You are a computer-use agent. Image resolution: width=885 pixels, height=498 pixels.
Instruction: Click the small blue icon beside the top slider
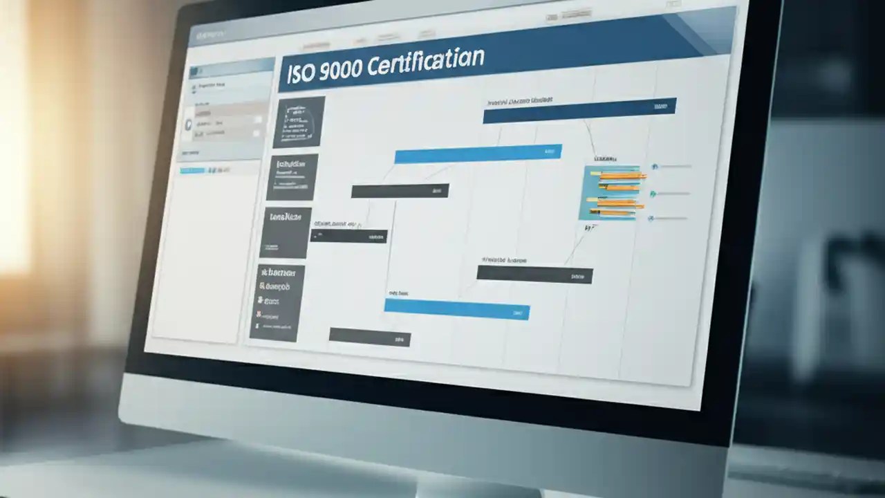coord(653,166)
